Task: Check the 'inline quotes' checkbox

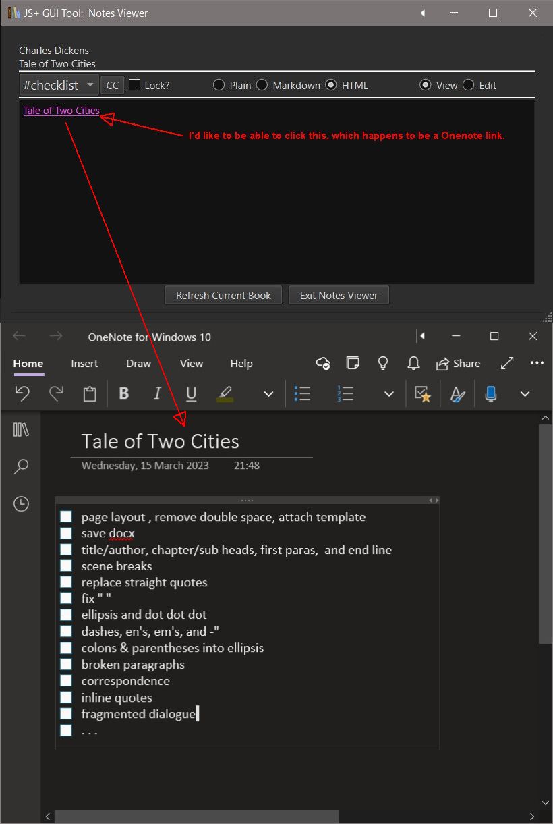Action: pyautogui.click(x=65, y=697)
